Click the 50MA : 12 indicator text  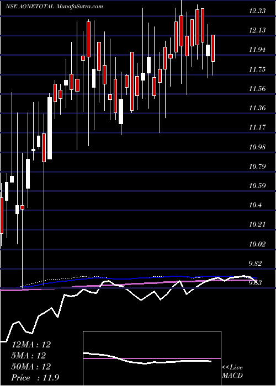point(31,367)
